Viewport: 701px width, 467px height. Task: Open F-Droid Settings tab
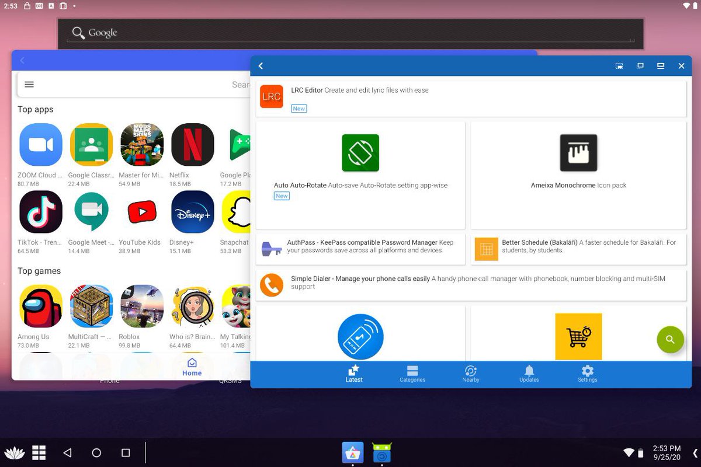[588, 374]
